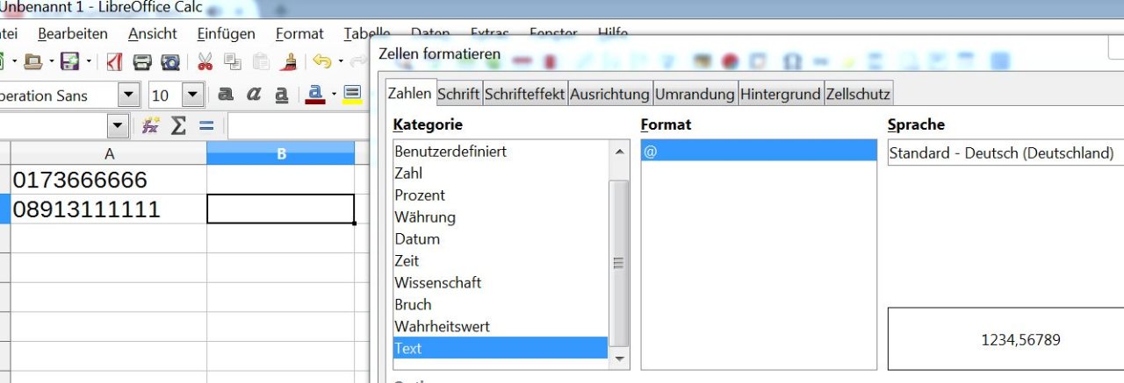Toggle underline formatting
This screenshot has width=1124, height=383.
(282, 95)
